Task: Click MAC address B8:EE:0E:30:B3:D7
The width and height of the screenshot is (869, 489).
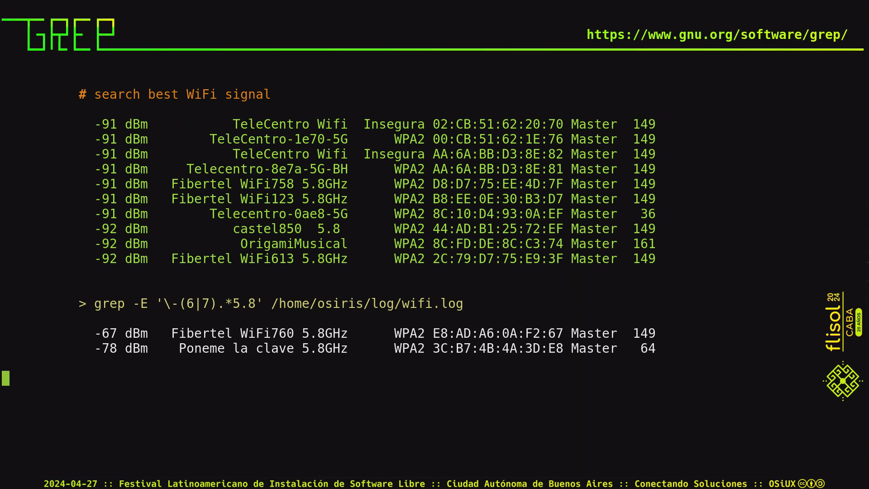Action: coord(498,199)
